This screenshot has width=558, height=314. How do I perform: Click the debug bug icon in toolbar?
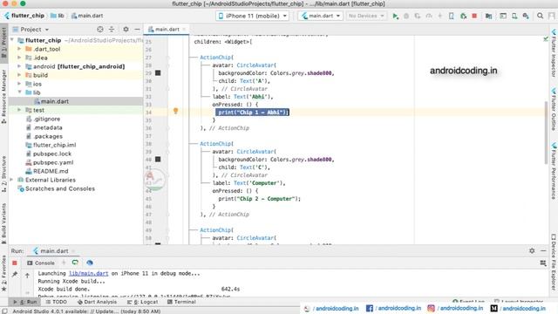point(406,16)
